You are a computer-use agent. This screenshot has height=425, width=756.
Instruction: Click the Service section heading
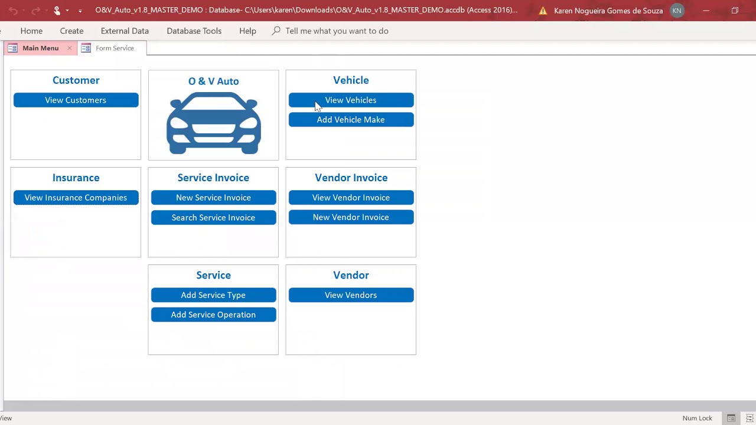pos(213,275)
